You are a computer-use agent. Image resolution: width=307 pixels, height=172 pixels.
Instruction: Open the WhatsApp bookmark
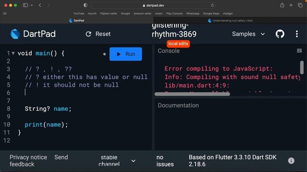coord(193,13)
